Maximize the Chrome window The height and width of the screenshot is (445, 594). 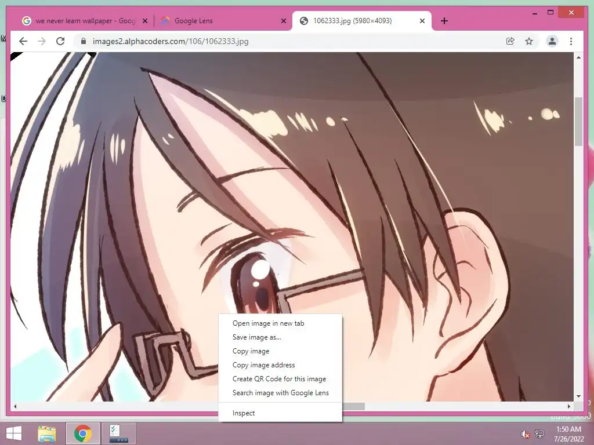[550, 13]
